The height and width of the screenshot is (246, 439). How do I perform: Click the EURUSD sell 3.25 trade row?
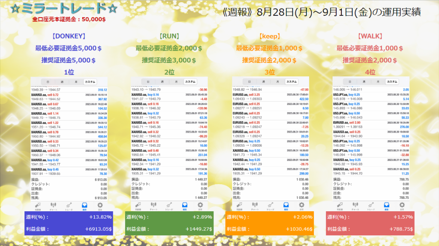click(x=270, y=96)
